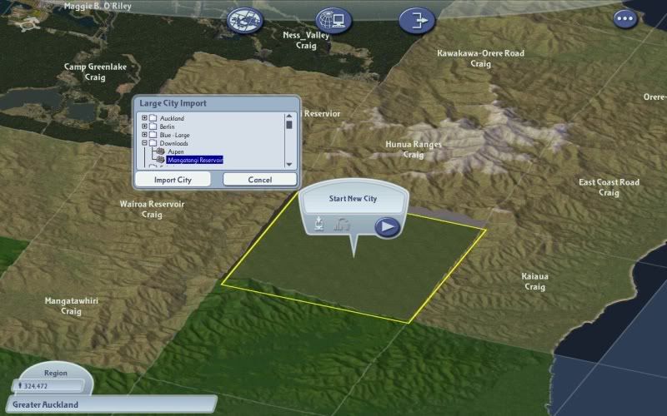667x416 pixels.
Task: Select the Camp Greenlake city tile
Action: 95,72
